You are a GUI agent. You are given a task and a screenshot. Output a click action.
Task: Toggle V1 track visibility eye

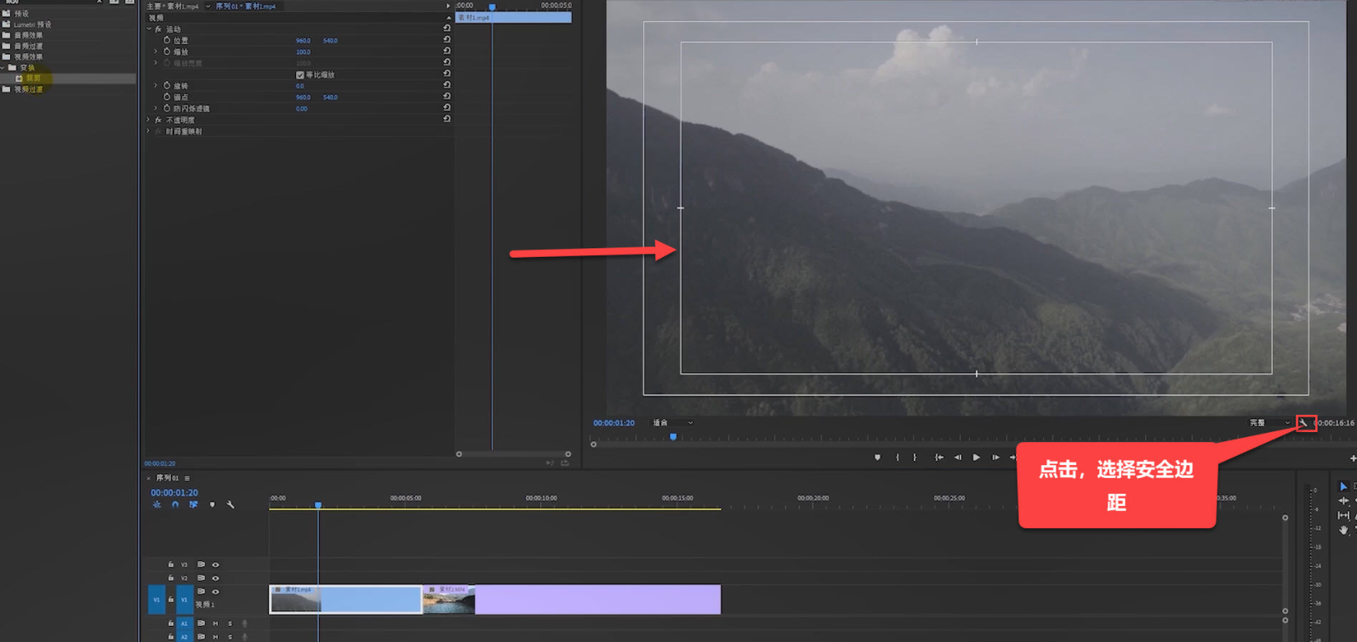215,592
